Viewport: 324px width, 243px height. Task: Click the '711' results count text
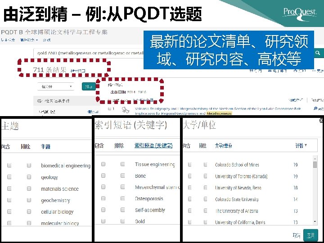[x=38, y=70]
